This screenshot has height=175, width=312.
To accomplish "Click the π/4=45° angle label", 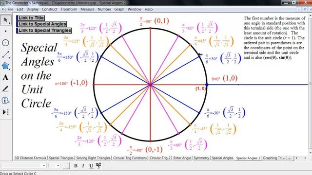I will pyautogui.click(x=200, y=41).
